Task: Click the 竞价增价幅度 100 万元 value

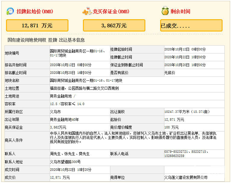Action: 171,127
